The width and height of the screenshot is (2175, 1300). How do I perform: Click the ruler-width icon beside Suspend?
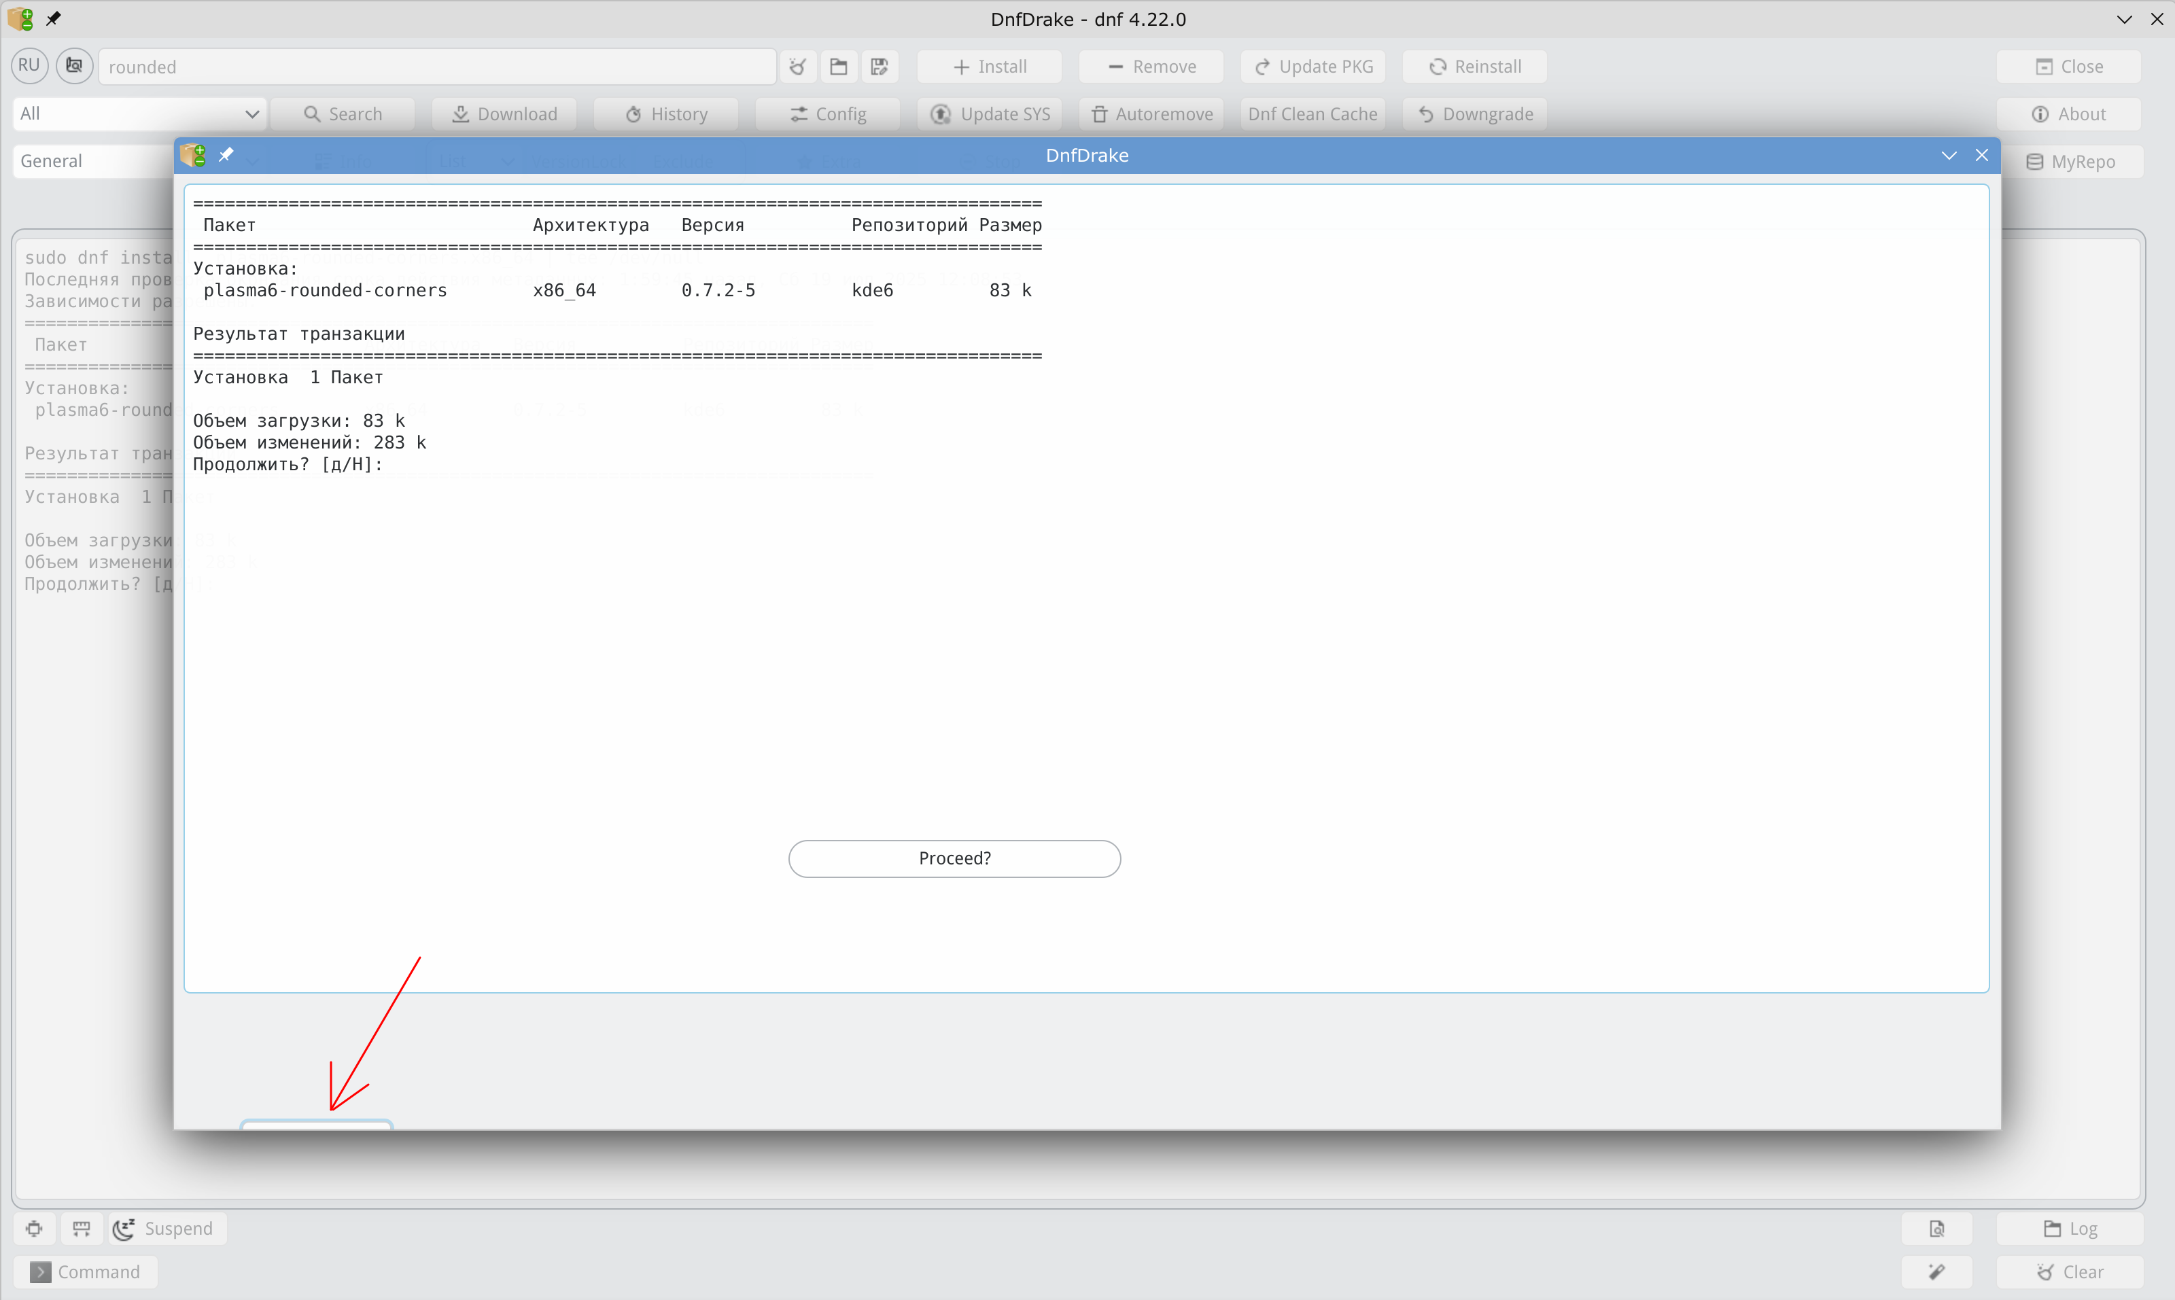point(82,1229)
